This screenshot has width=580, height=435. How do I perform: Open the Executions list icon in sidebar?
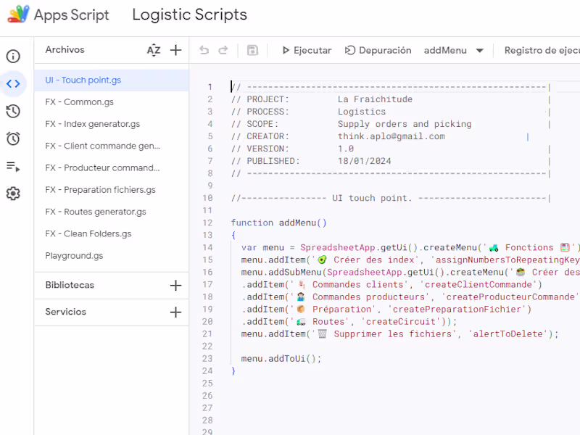(13, 166)
